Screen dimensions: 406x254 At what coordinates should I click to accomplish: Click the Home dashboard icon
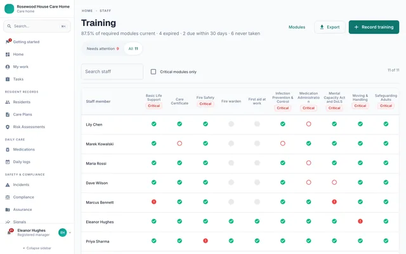(x=8, y=55)
